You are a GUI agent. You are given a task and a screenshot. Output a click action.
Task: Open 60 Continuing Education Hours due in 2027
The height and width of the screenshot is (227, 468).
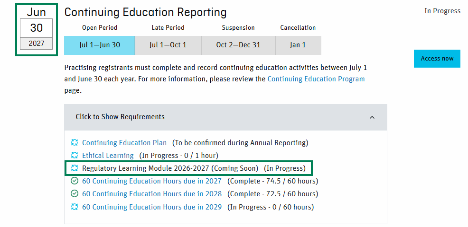[x=152, y=181]
